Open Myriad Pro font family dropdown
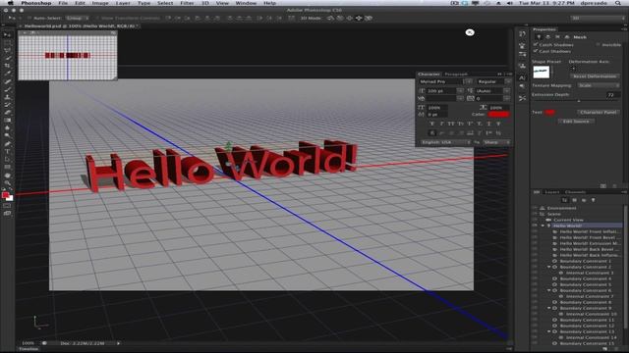 468,81
